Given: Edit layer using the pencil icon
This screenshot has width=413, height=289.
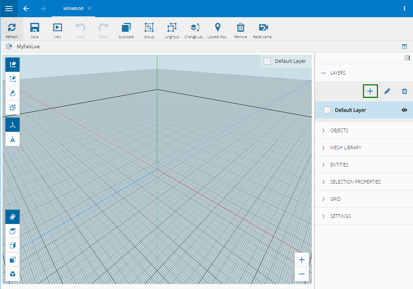Looking at the screenshot, I should (387, 91).
